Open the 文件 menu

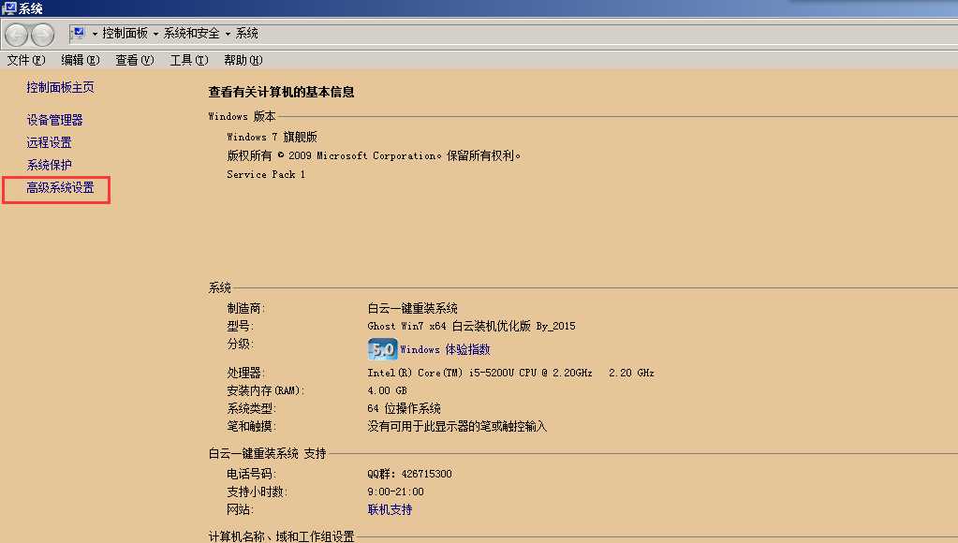point(24,58)
